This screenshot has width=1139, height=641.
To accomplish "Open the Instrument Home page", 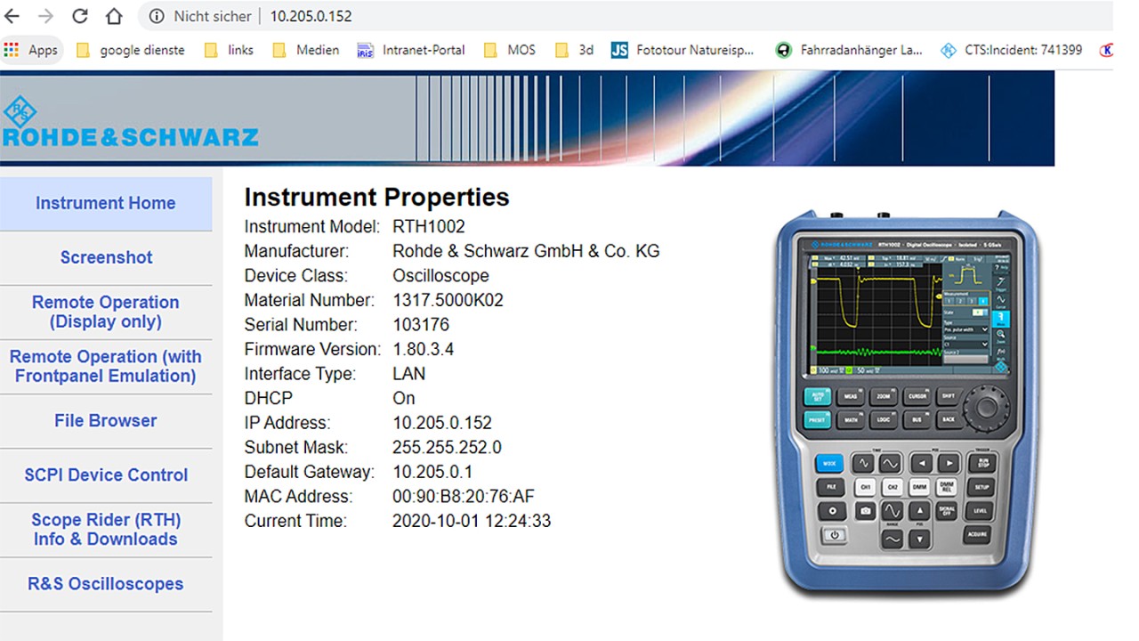I will pyautogui.click(x=106, y=203).
